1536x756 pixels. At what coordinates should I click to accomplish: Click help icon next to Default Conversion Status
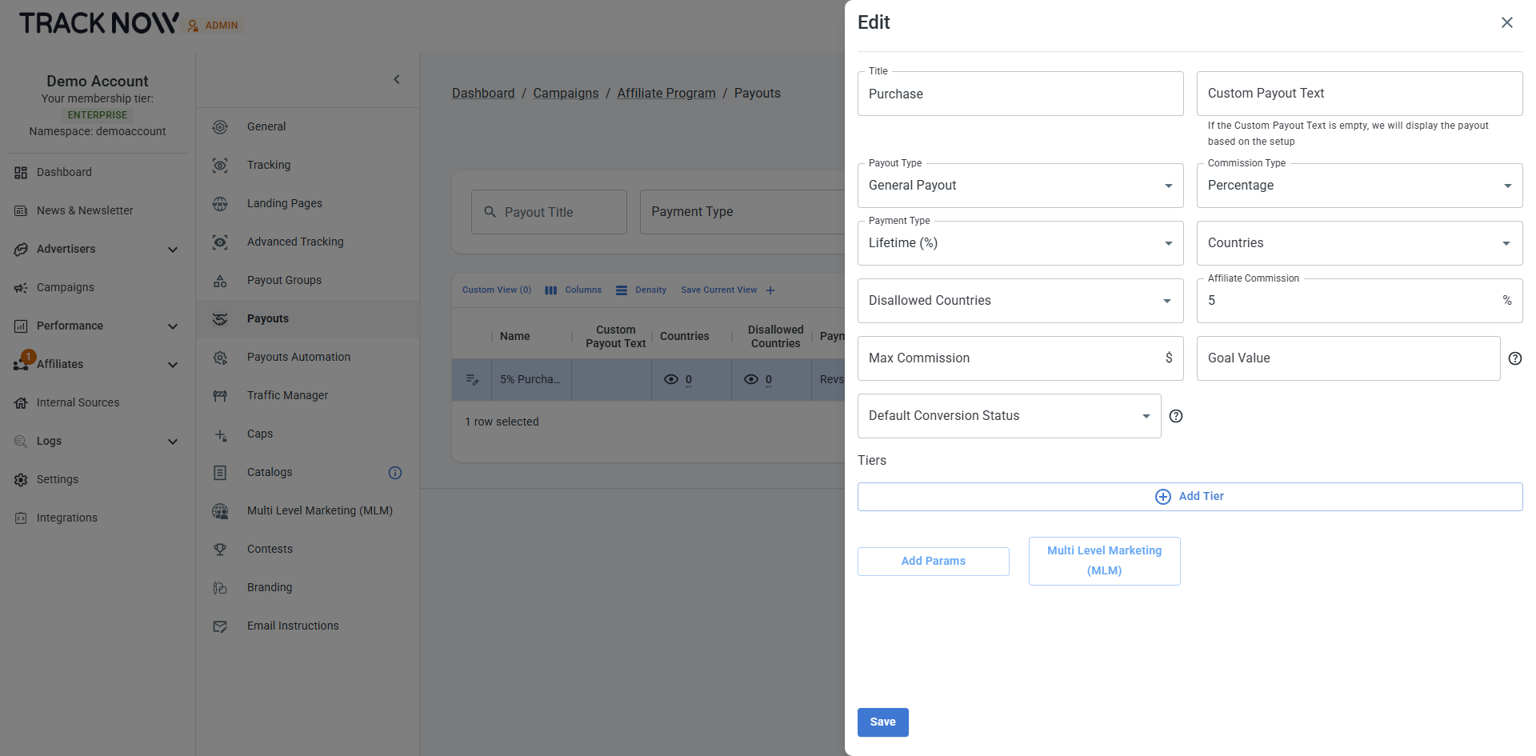coord(1175,416)
